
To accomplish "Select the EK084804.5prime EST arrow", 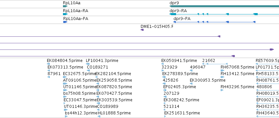I will click(x=49, y=64).
